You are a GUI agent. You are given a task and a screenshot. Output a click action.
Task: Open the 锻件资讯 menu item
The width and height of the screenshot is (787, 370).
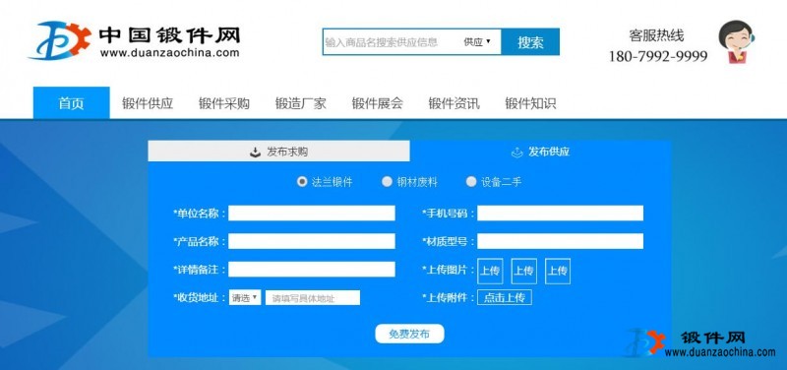pyautogui.click(x=454, y=103)
